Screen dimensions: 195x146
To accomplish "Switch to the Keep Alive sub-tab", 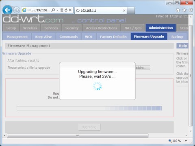I will (x=43, y=37).
